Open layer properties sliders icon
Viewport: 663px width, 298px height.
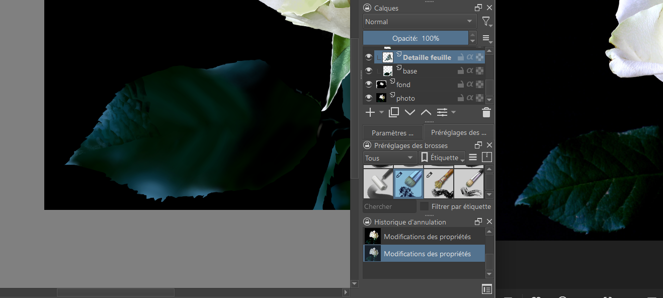pos(442,112)
